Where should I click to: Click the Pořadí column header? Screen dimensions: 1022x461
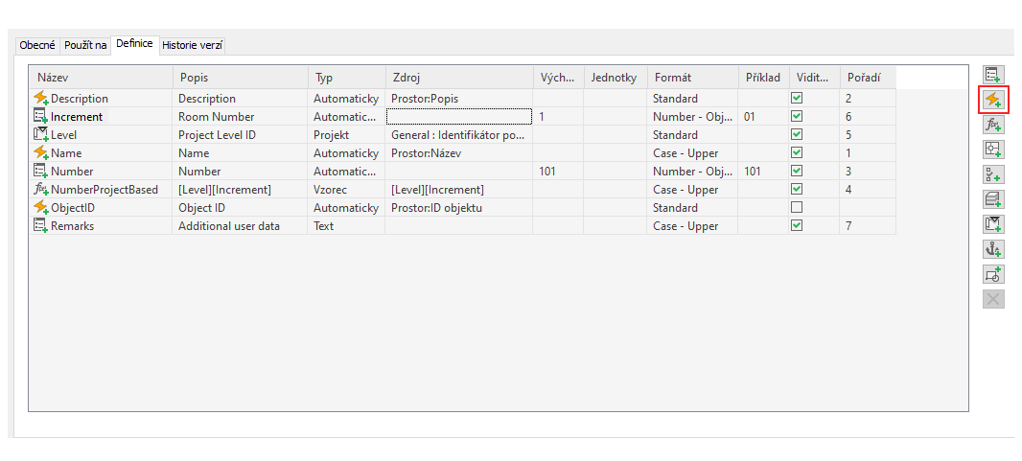(x=867, y=78)
